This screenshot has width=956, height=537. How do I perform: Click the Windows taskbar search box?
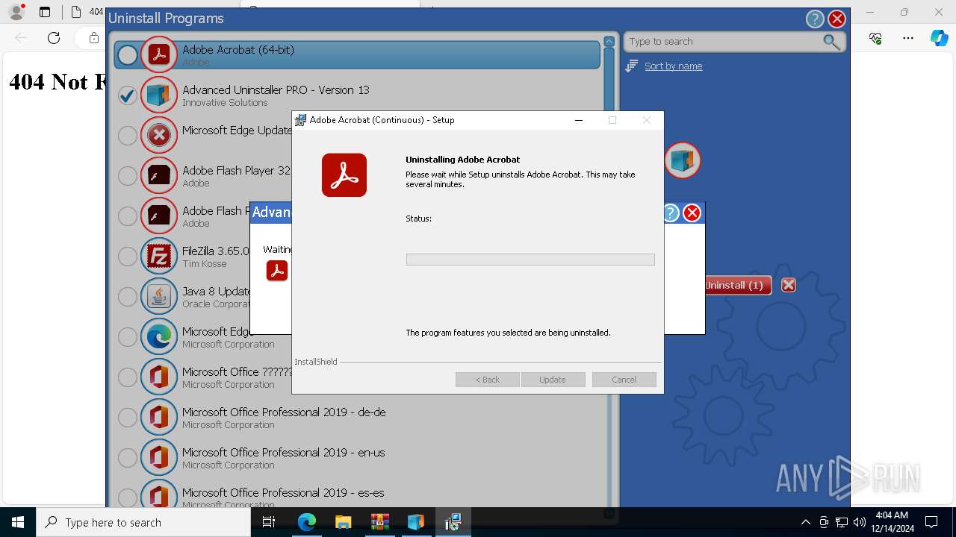pyautogui.click(x=143, y=522)
